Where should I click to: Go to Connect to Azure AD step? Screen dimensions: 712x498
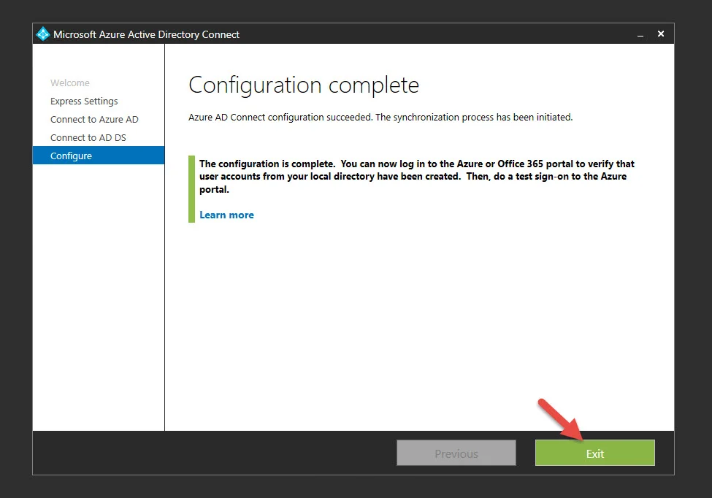pos(94,120)
